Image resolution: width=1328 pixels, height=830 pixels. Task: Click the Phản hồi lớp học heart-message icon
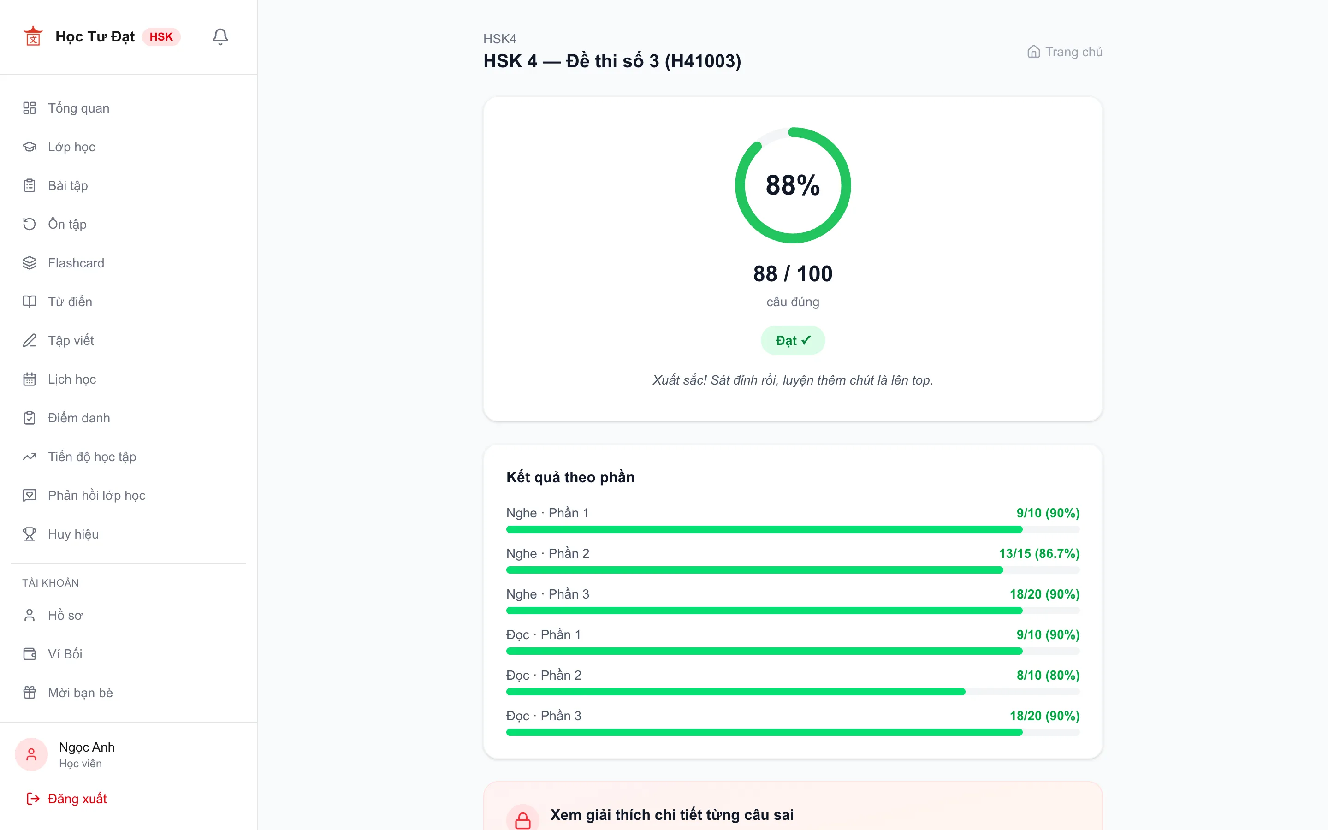click(30, 495)
